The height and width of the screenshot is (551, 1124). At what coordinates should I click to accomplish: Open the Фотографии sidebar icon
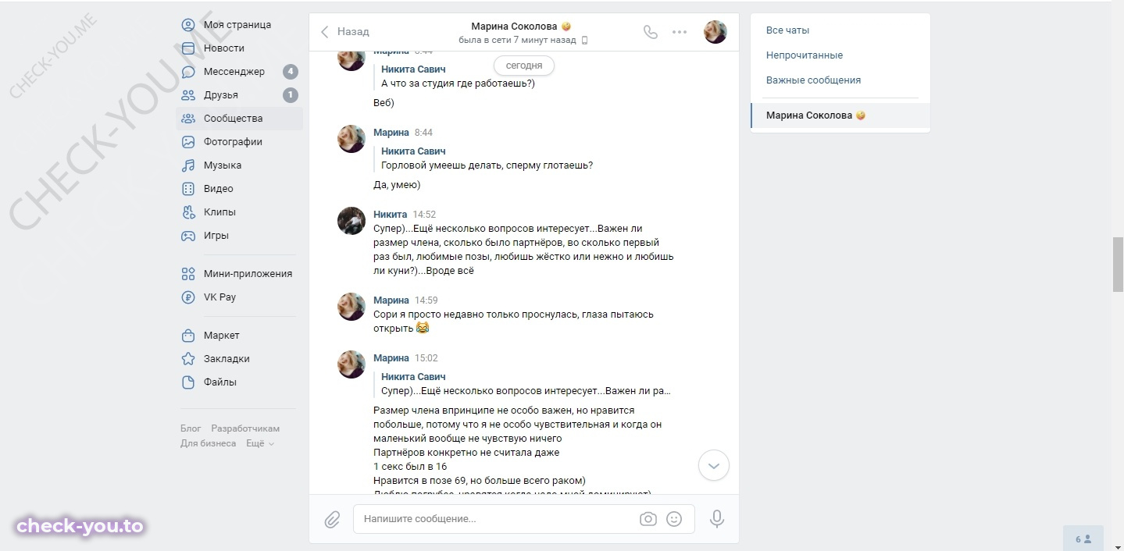pos(188,142)
